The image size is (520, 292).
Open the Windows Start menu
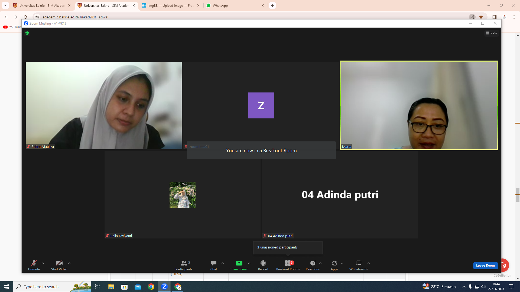6,287
